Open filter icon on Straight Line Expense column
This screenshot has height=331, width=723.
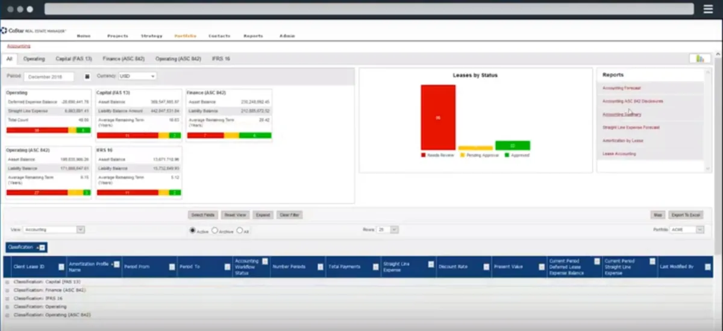[431, 264]
